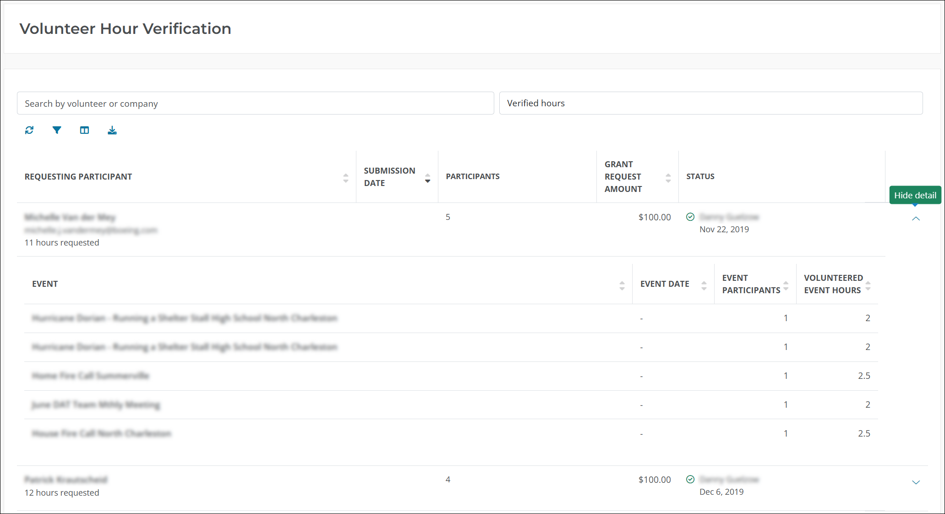945x514 pixels.
Task: Click the verified checkmark for Dec 6, 2019
Action: (x=690, y=479)
